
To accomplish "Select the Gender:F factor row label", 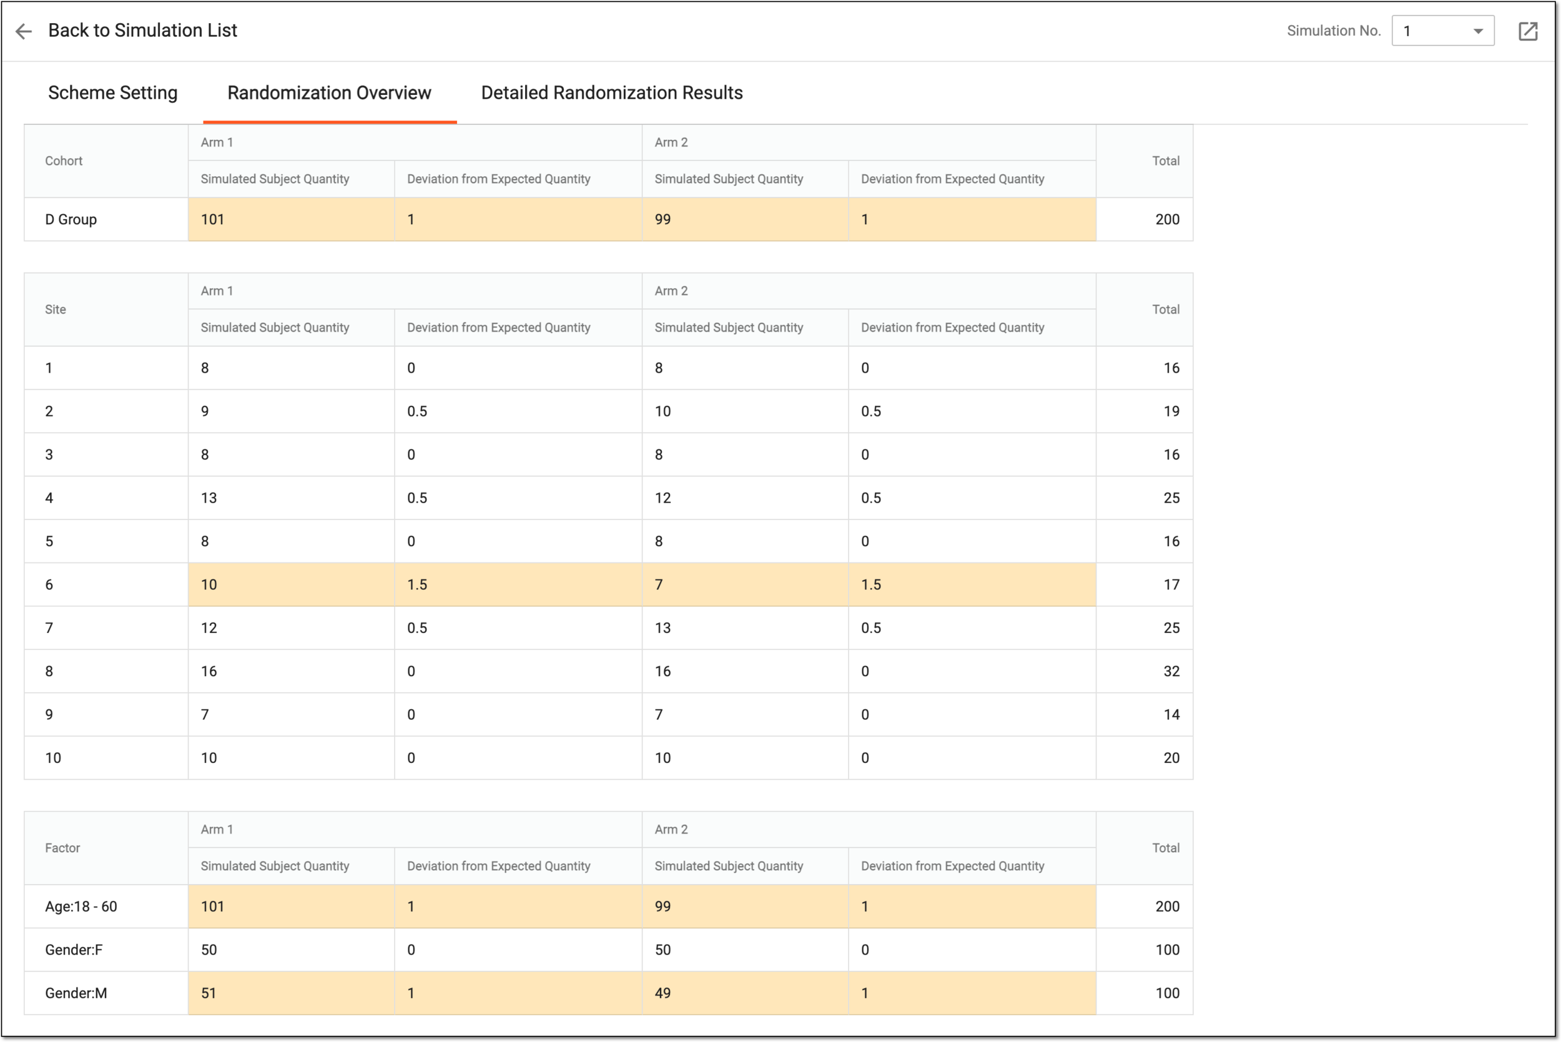I will pyautogui.click(x=74, y=950).
